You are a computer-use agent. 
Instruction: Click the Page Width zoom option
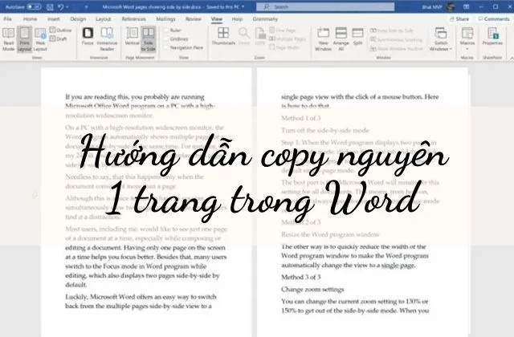tap(284, 47)
